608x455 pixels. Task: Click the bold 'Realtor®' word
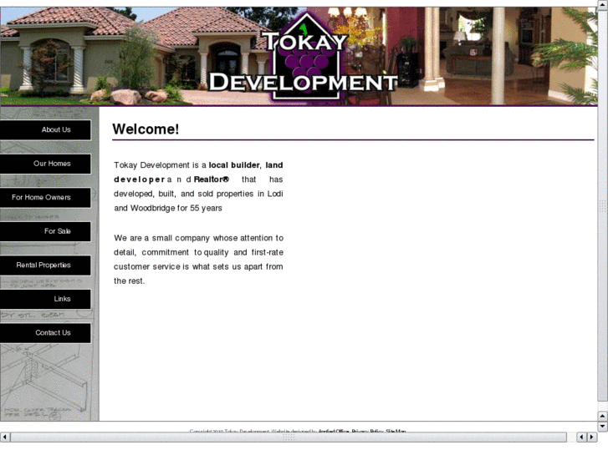point(212,179)
